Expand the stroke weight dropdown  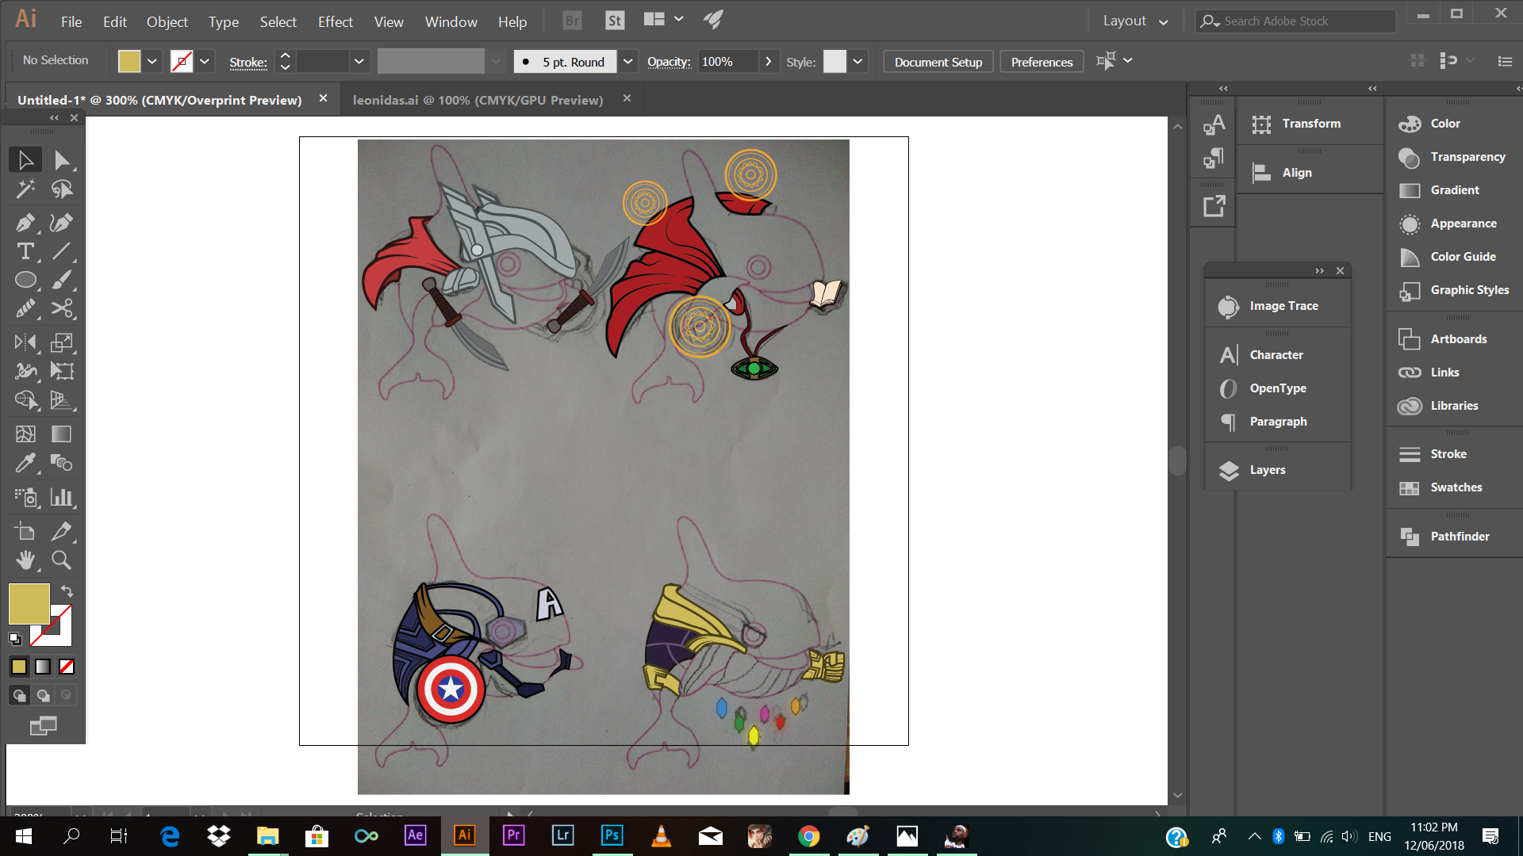[x=359, y=61]
